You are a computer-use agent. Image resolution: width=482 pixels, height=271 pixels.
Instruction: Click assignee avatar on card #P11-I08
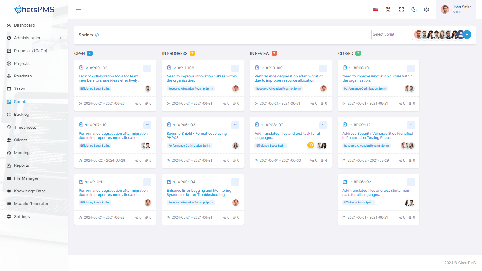236,88
